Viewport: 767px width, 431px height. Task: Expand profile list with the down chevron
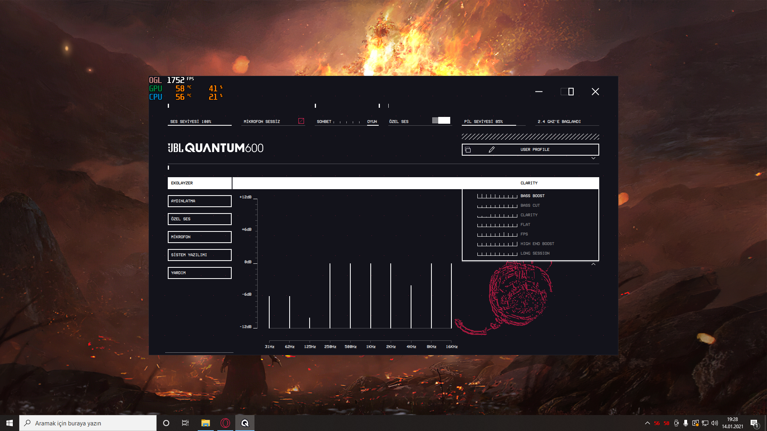tap(593, 158)
